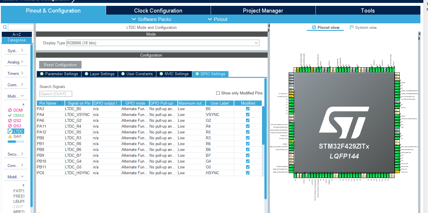Click the green check icon beside DMA2

point(10,115)
